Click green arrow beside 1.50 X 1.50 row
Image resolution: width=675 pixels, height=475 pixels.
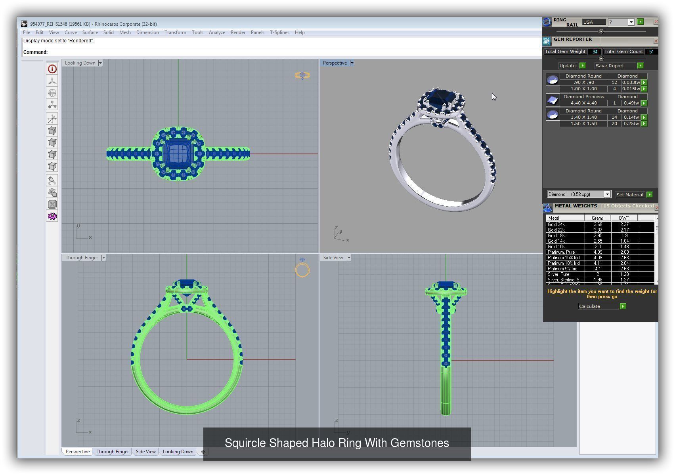coord(644,123)
